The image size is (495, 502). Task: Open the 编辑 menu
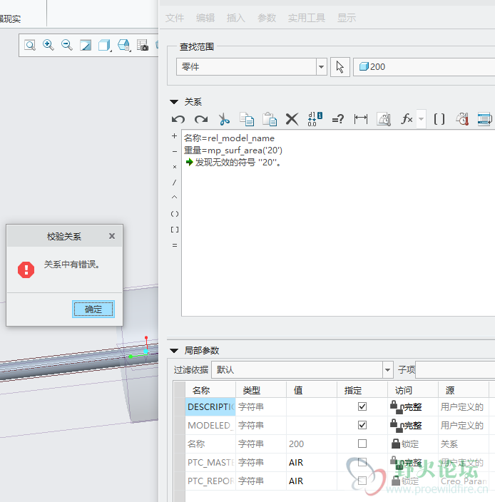coord(205,18)
